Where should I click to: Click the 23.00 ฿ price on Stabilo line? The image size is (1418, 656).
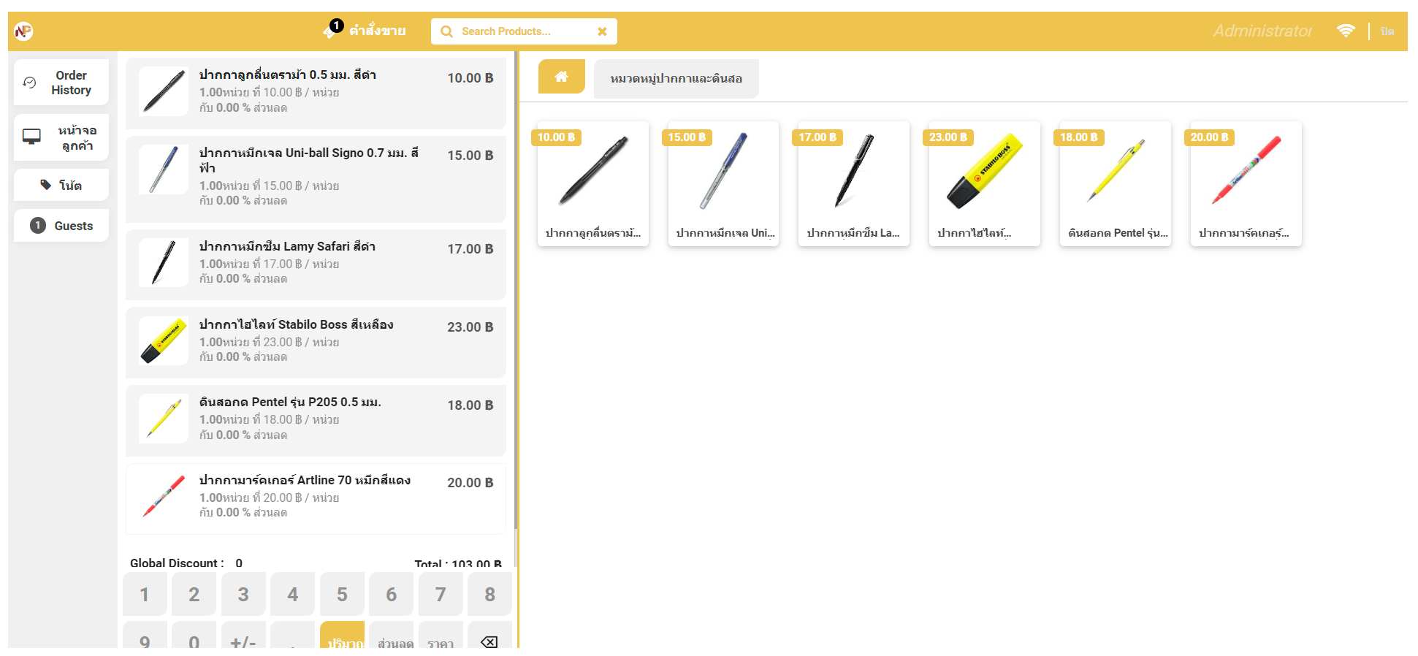[x=470, y=327]
